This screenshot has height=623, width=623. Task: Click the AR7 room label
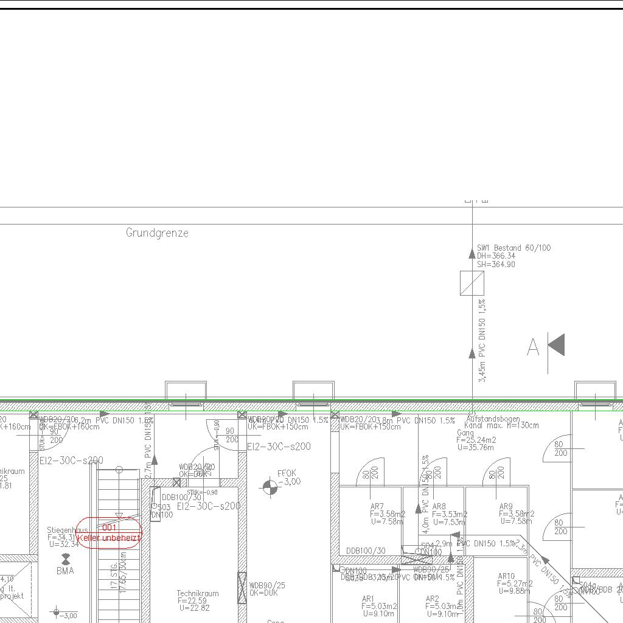click(x=377, y=506)
